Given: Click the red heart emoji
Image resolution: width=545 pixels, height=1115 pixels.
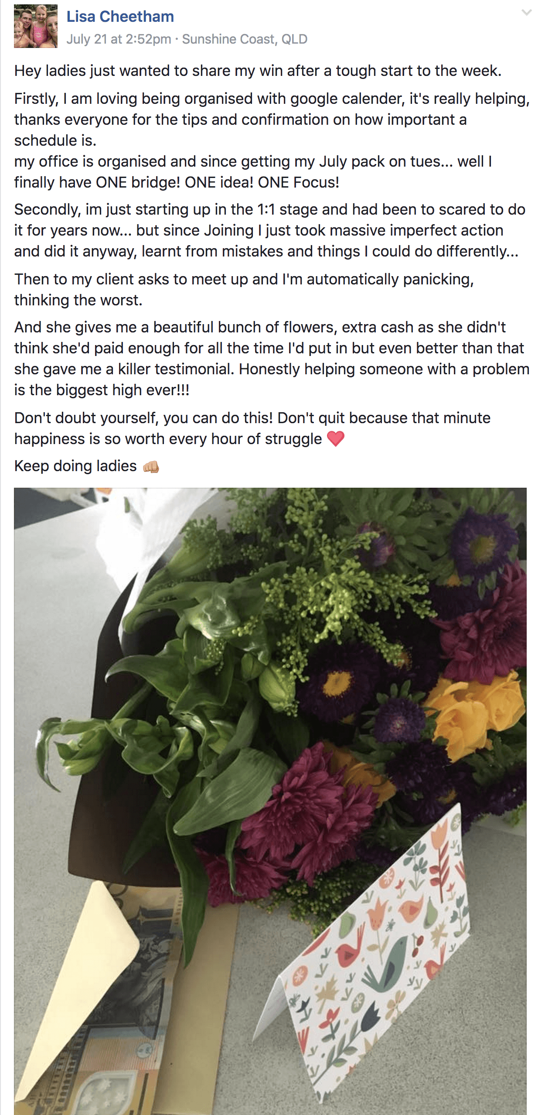Looking at the screenshot, I should click(x=335, y=438).
